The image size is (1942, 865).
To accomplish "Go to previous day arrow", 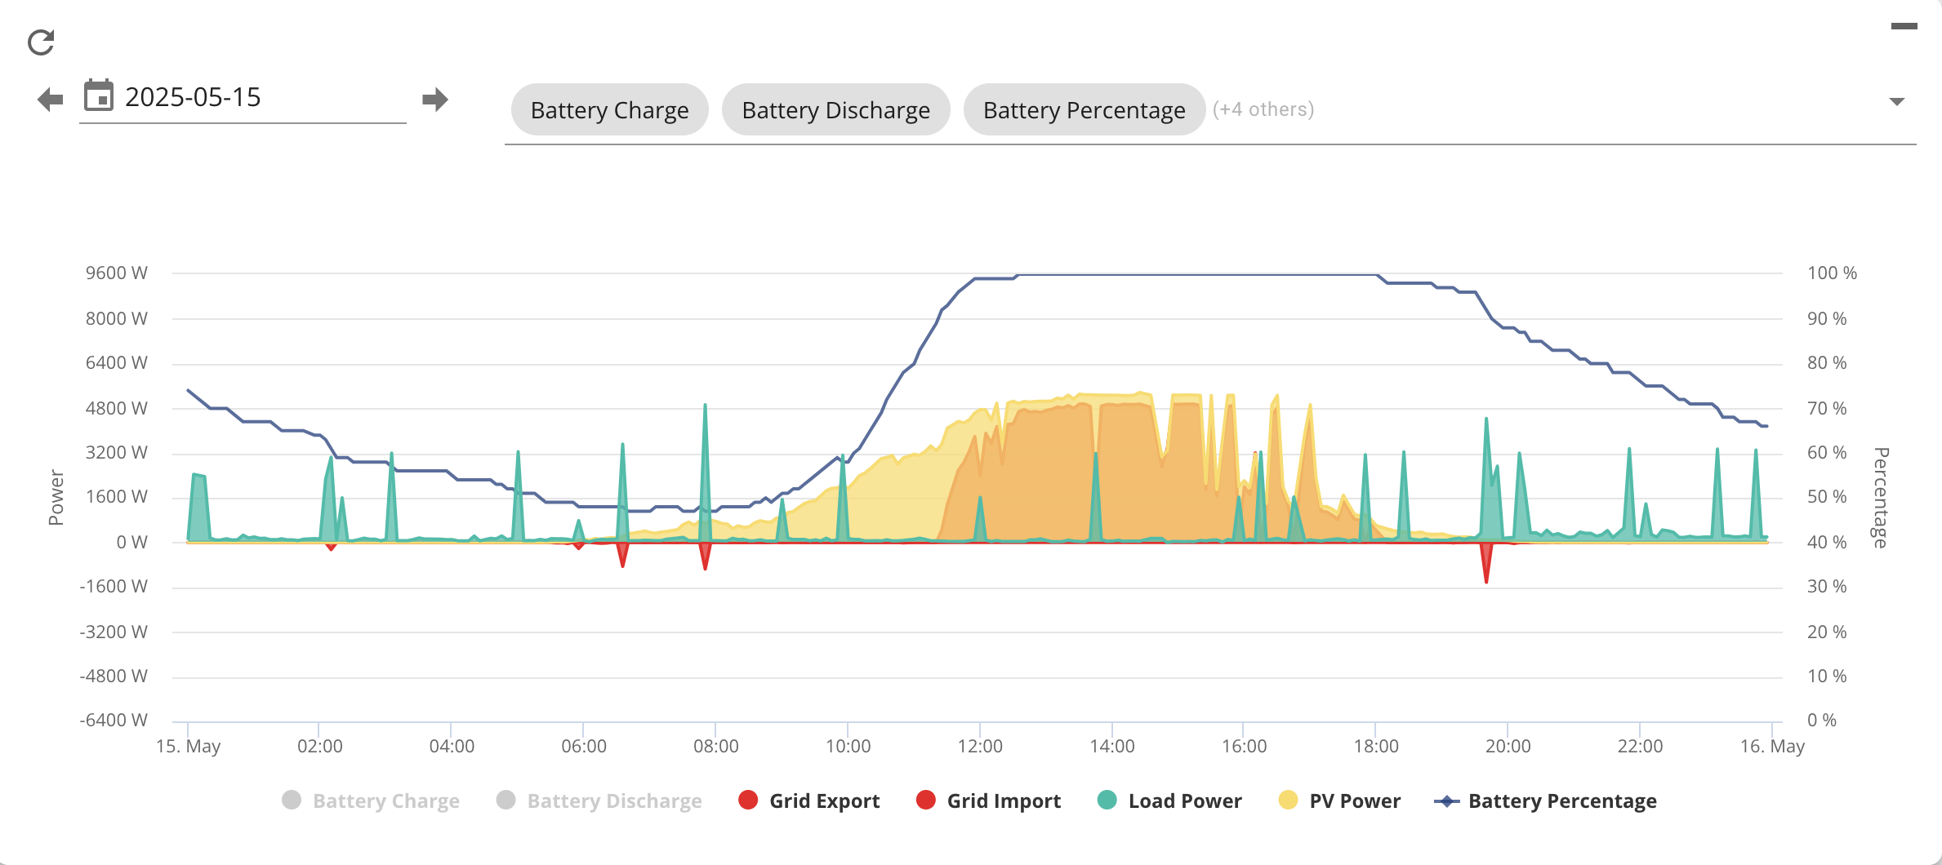I will tap(51, 100).
